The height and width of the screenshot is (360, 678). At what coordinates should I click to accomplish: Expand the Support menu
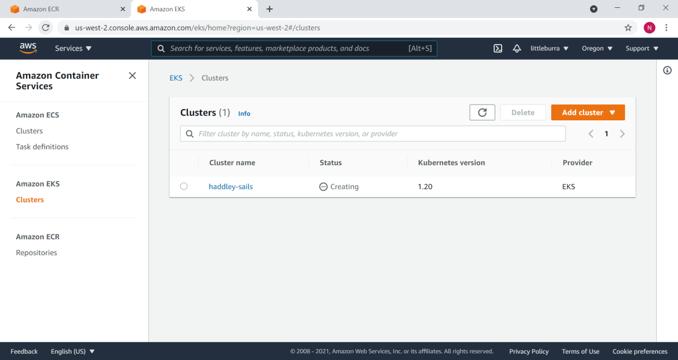click(642, 48)
